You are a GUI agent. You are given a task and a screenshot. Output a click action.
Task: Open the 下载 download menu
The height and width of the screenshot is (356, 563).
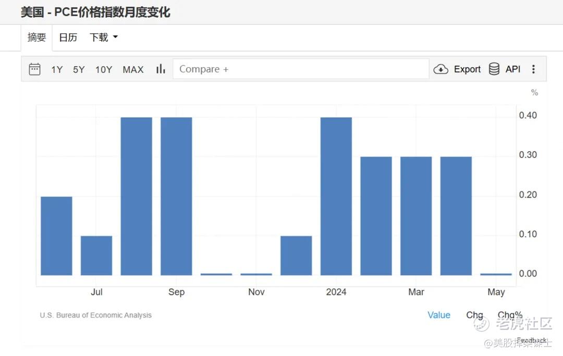[x=103, y=38]
